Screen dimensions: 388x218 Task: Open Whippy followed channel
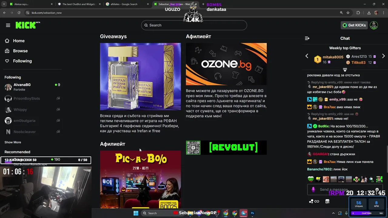click(x=32, y=110)
